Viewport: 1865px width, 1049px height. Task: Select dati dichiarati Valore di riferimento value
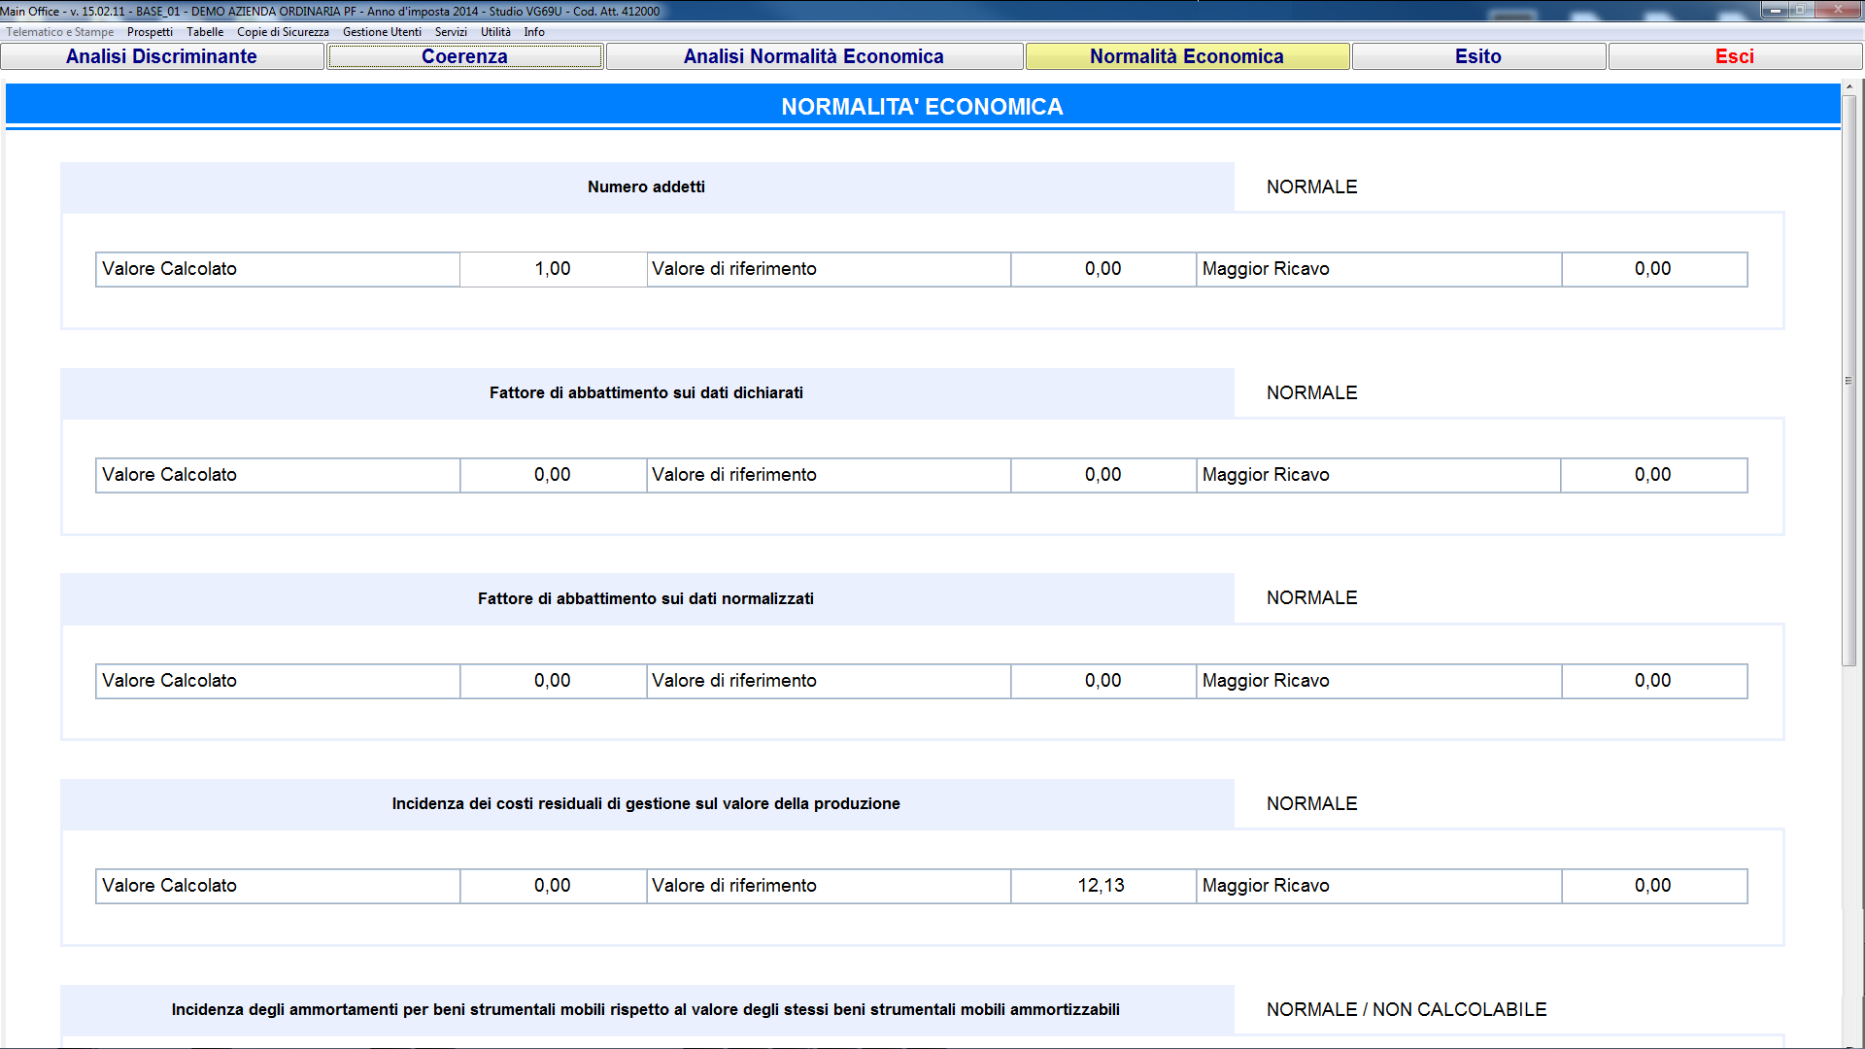[1103, 475]
